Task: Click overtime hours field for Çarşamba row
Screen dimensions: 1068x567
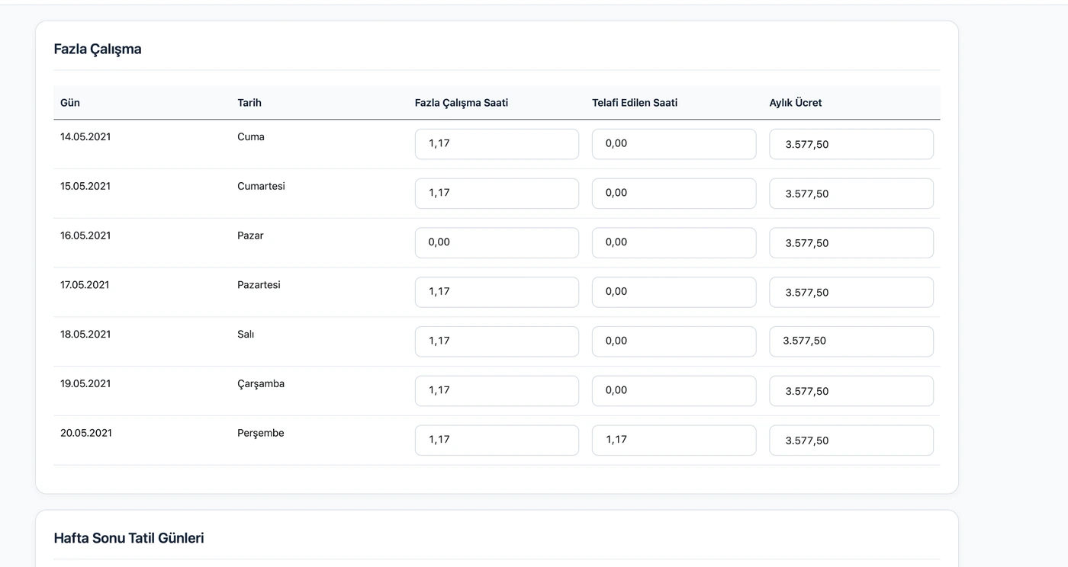Action: (497, 391)
